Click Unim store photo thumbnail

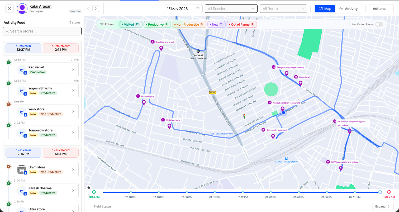(x=22, y=169)
